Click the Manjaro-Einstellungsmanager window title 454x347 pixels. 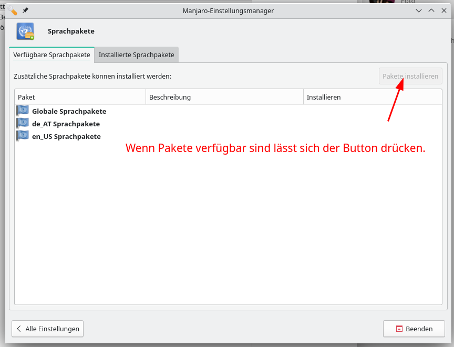coord(228,10)
